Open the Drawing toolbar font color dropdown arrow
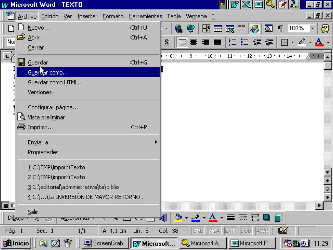333x250 pixels. coord(222,218)
